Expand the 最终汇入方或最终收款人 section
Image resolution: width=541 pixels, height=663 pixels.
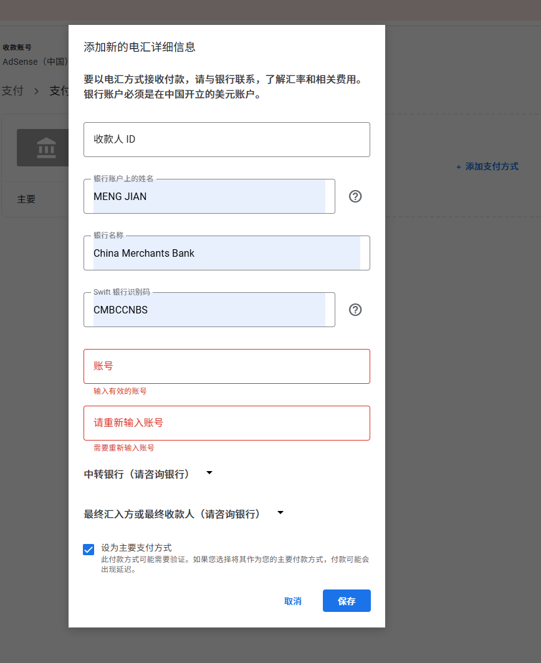click(x=184, y=513)
